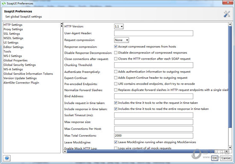235x164 pixels.
Task: Click the HTTP Version label
Action: [x=74, y=26]
